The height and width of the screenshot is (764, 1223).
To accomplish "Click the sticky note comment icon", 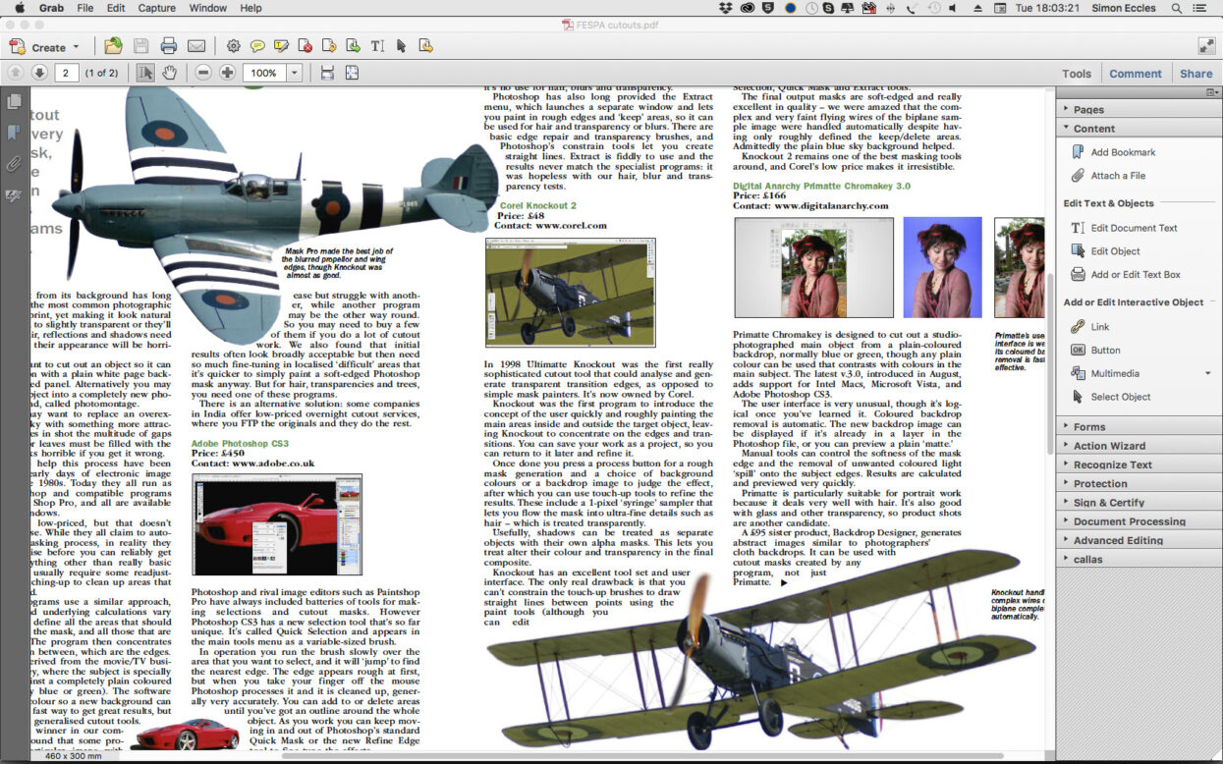I will [257, 46].
